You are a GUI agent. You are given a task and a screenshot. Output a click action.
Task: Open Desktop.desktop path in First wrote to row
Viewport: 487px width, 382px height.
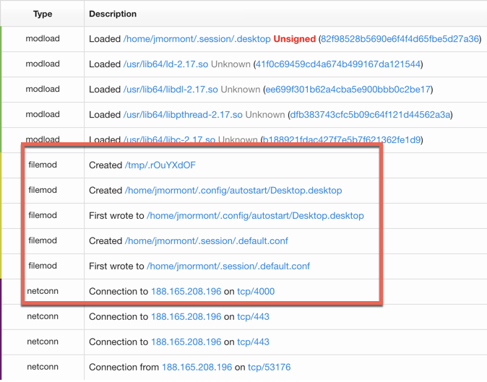pyautogui.click(x=255, y=216)
